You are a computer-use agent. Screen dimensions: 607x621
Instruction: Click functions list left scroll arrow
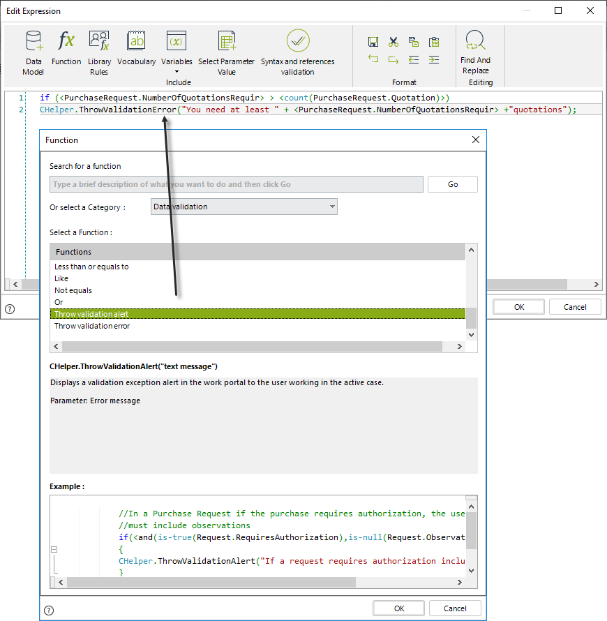[56, 347]
